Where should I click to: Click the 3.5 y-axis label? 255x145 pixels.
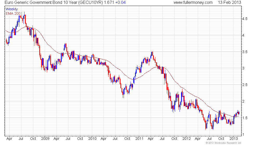pos(245,52)
